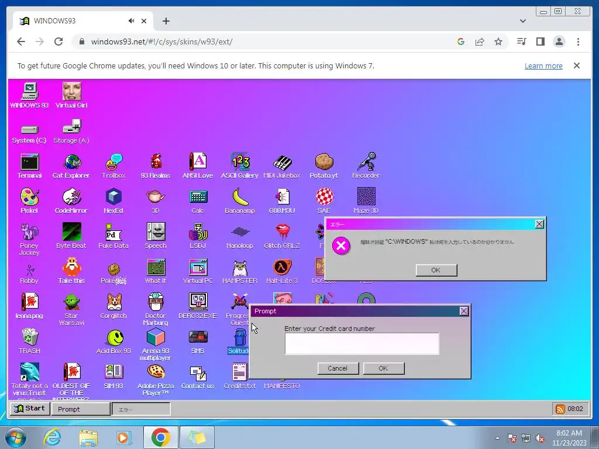Click the muted volume tray icon
599x449 pixels.
coord(540,438)
